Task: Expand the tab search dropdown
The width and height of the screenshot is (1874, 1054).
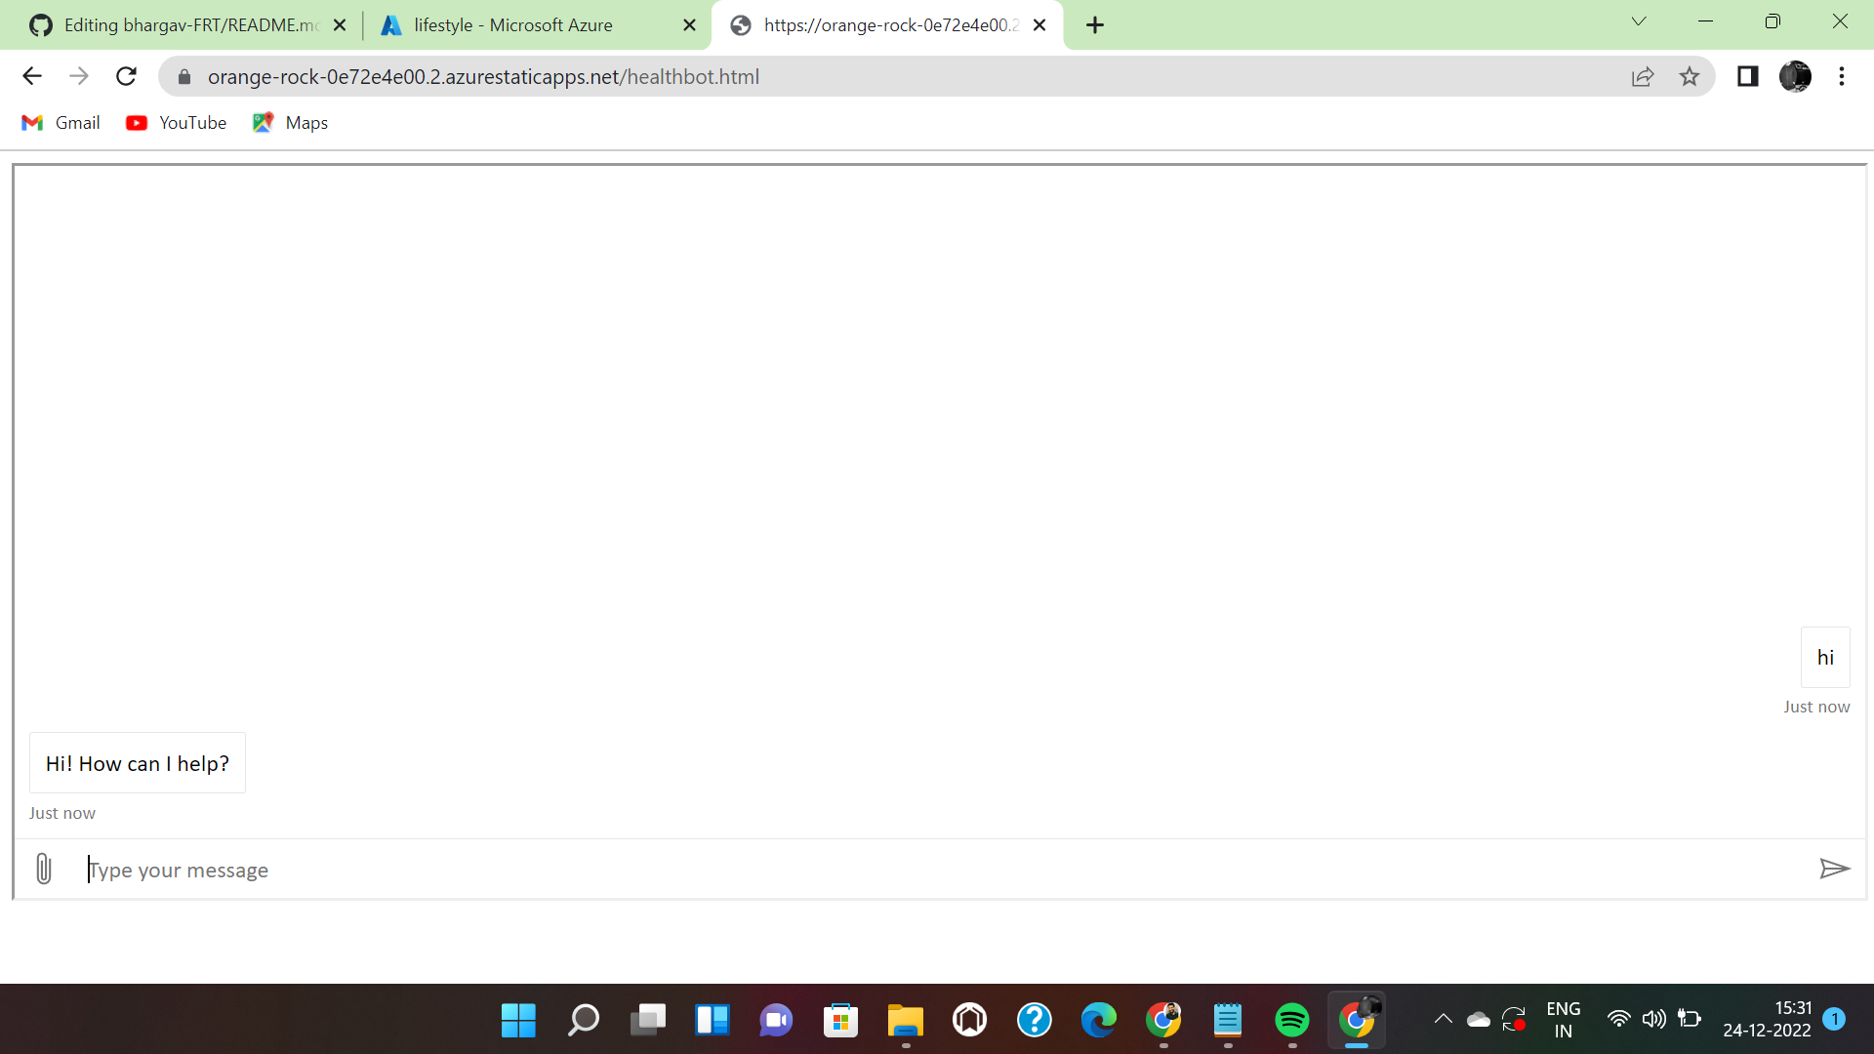Action: [1639, 21]
